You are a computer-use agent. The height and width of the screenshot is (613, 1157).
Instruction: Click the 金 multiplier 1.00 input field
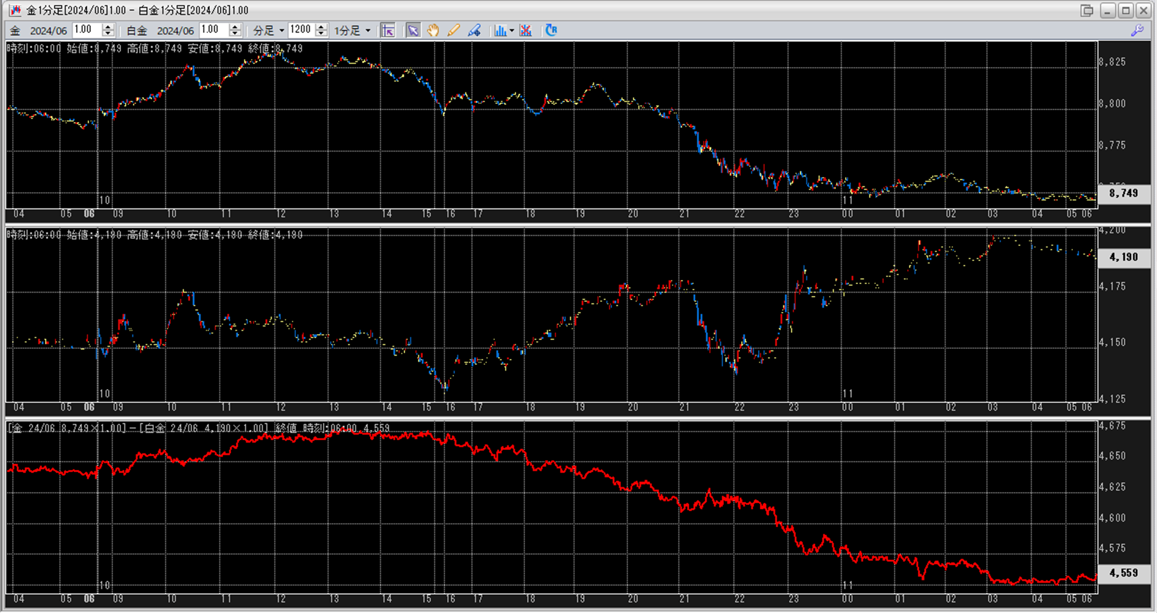[86, 30]
